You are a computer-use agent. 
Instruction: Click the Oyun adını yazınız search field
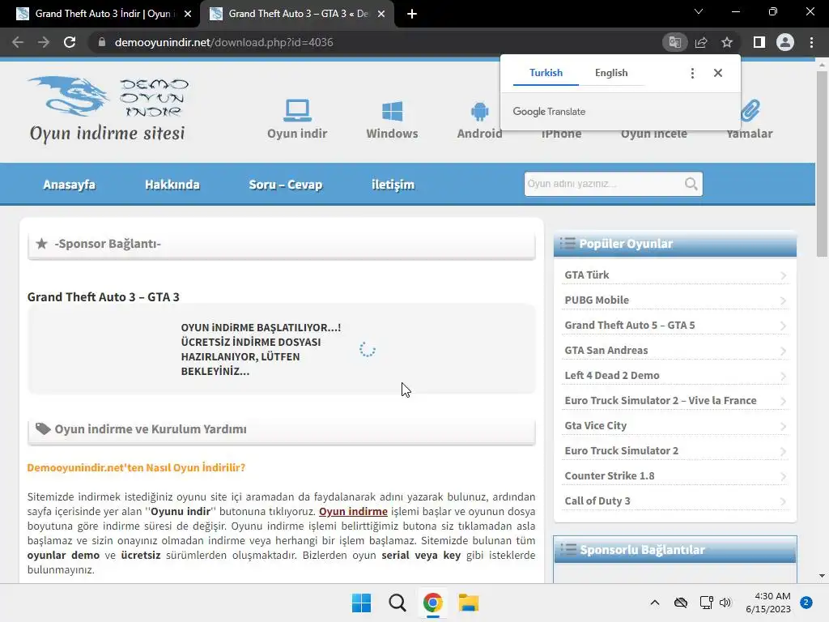click(604, 184)
